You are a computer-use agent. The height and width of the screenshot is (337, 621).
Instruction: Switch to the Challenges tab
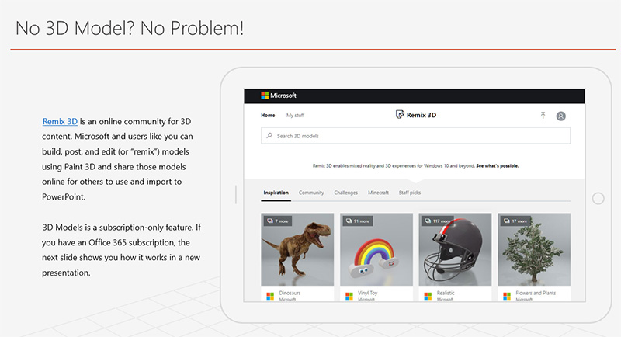click(x=345, y=193)
